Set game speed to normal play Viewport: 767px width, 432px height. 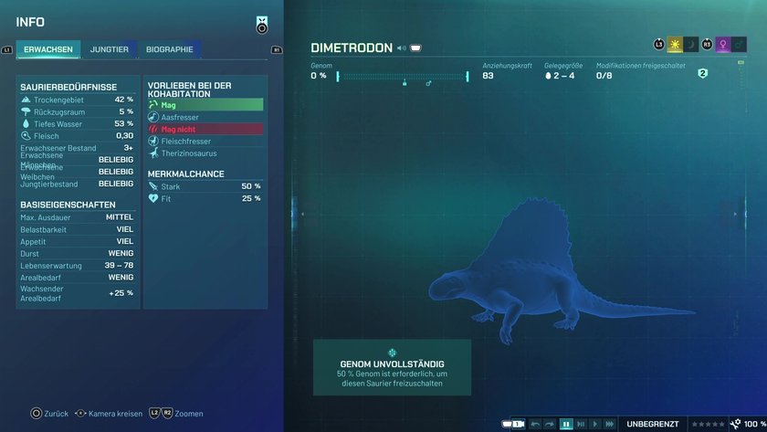pyautogui.click(x=594, y=424)
